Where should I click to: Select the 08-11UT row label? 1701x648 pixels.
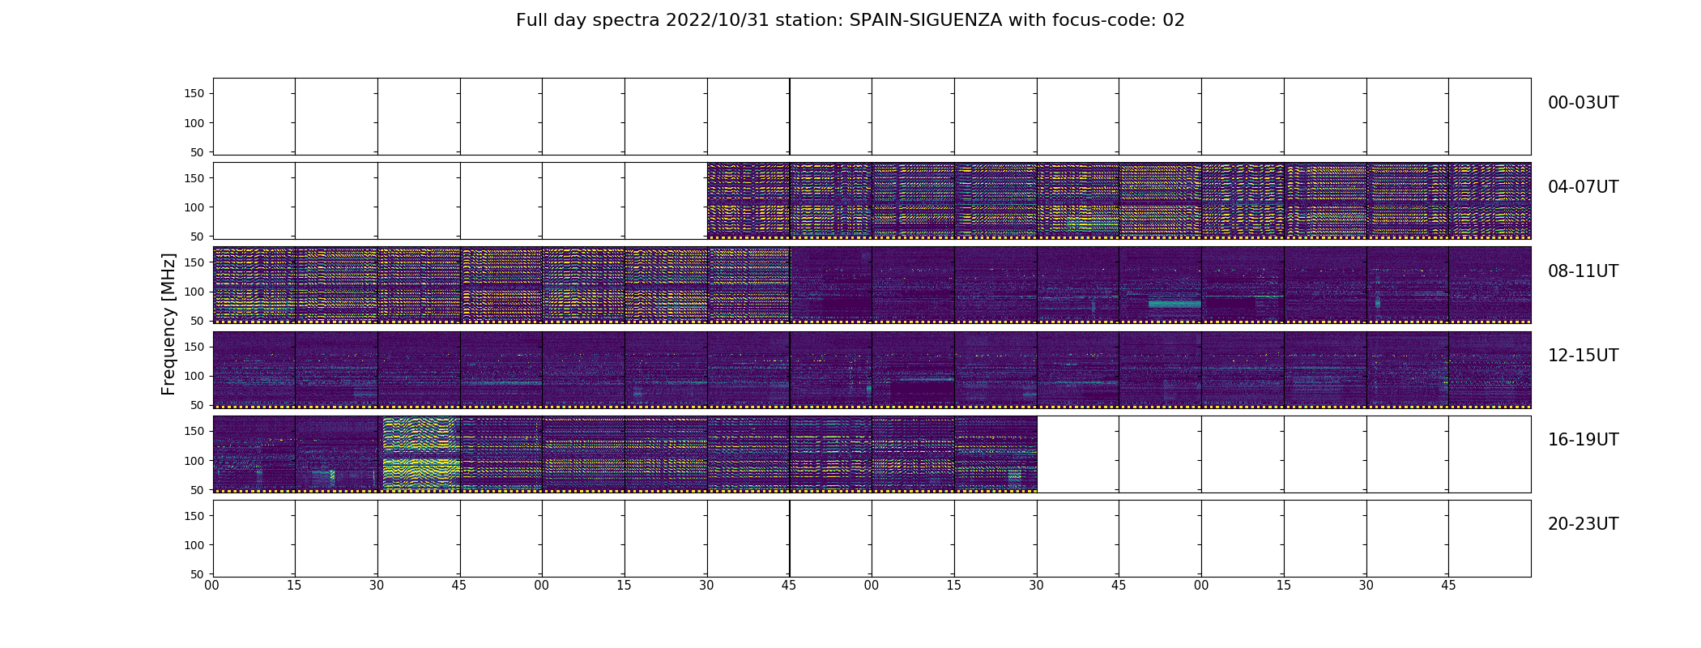[1583, 271]
